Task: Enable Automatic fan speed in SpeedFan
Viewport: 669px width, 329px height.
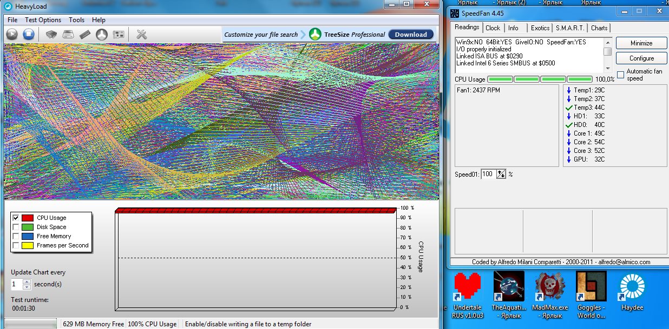Action: 621,75
